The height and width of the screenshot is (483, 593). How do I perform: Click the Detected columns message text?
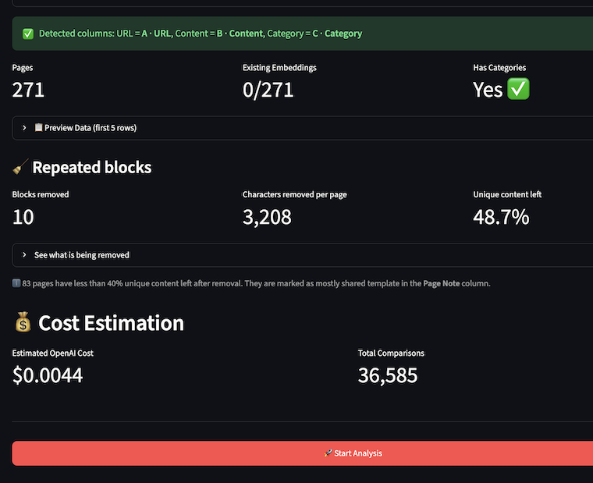(201, 34)
